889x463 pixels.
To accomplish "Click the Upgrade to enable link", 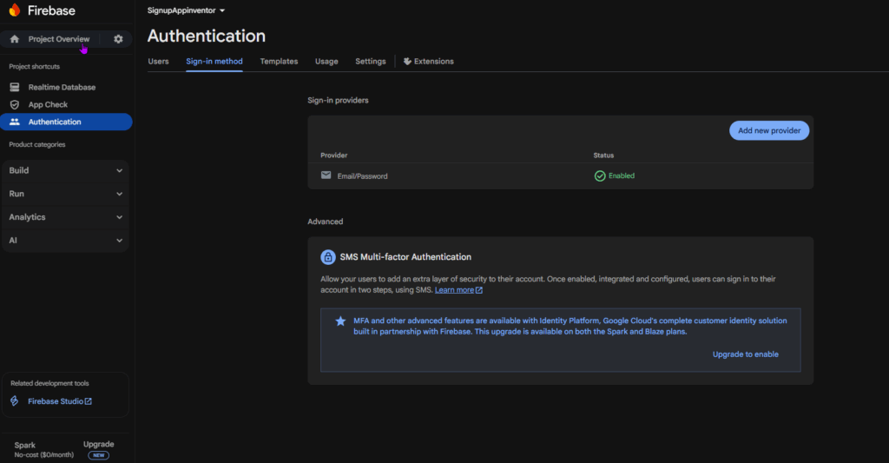I will (x=745, y=354).
